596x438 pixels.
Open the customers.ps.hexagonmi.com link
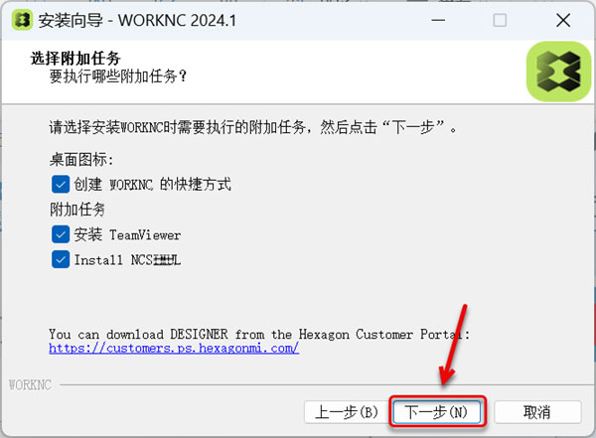coord(174,348)
